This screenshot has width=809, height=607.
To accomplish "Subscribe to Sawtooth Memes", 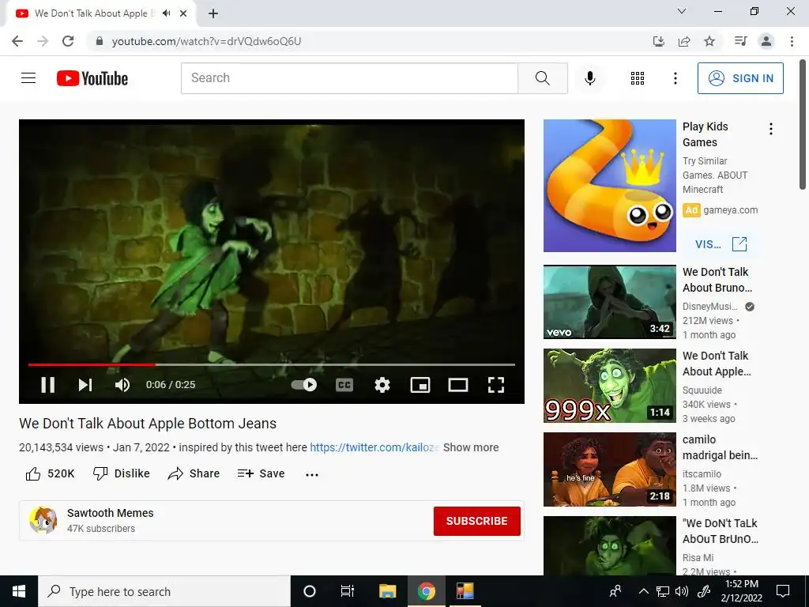I will pyautogui.click(x=476, y=521).
